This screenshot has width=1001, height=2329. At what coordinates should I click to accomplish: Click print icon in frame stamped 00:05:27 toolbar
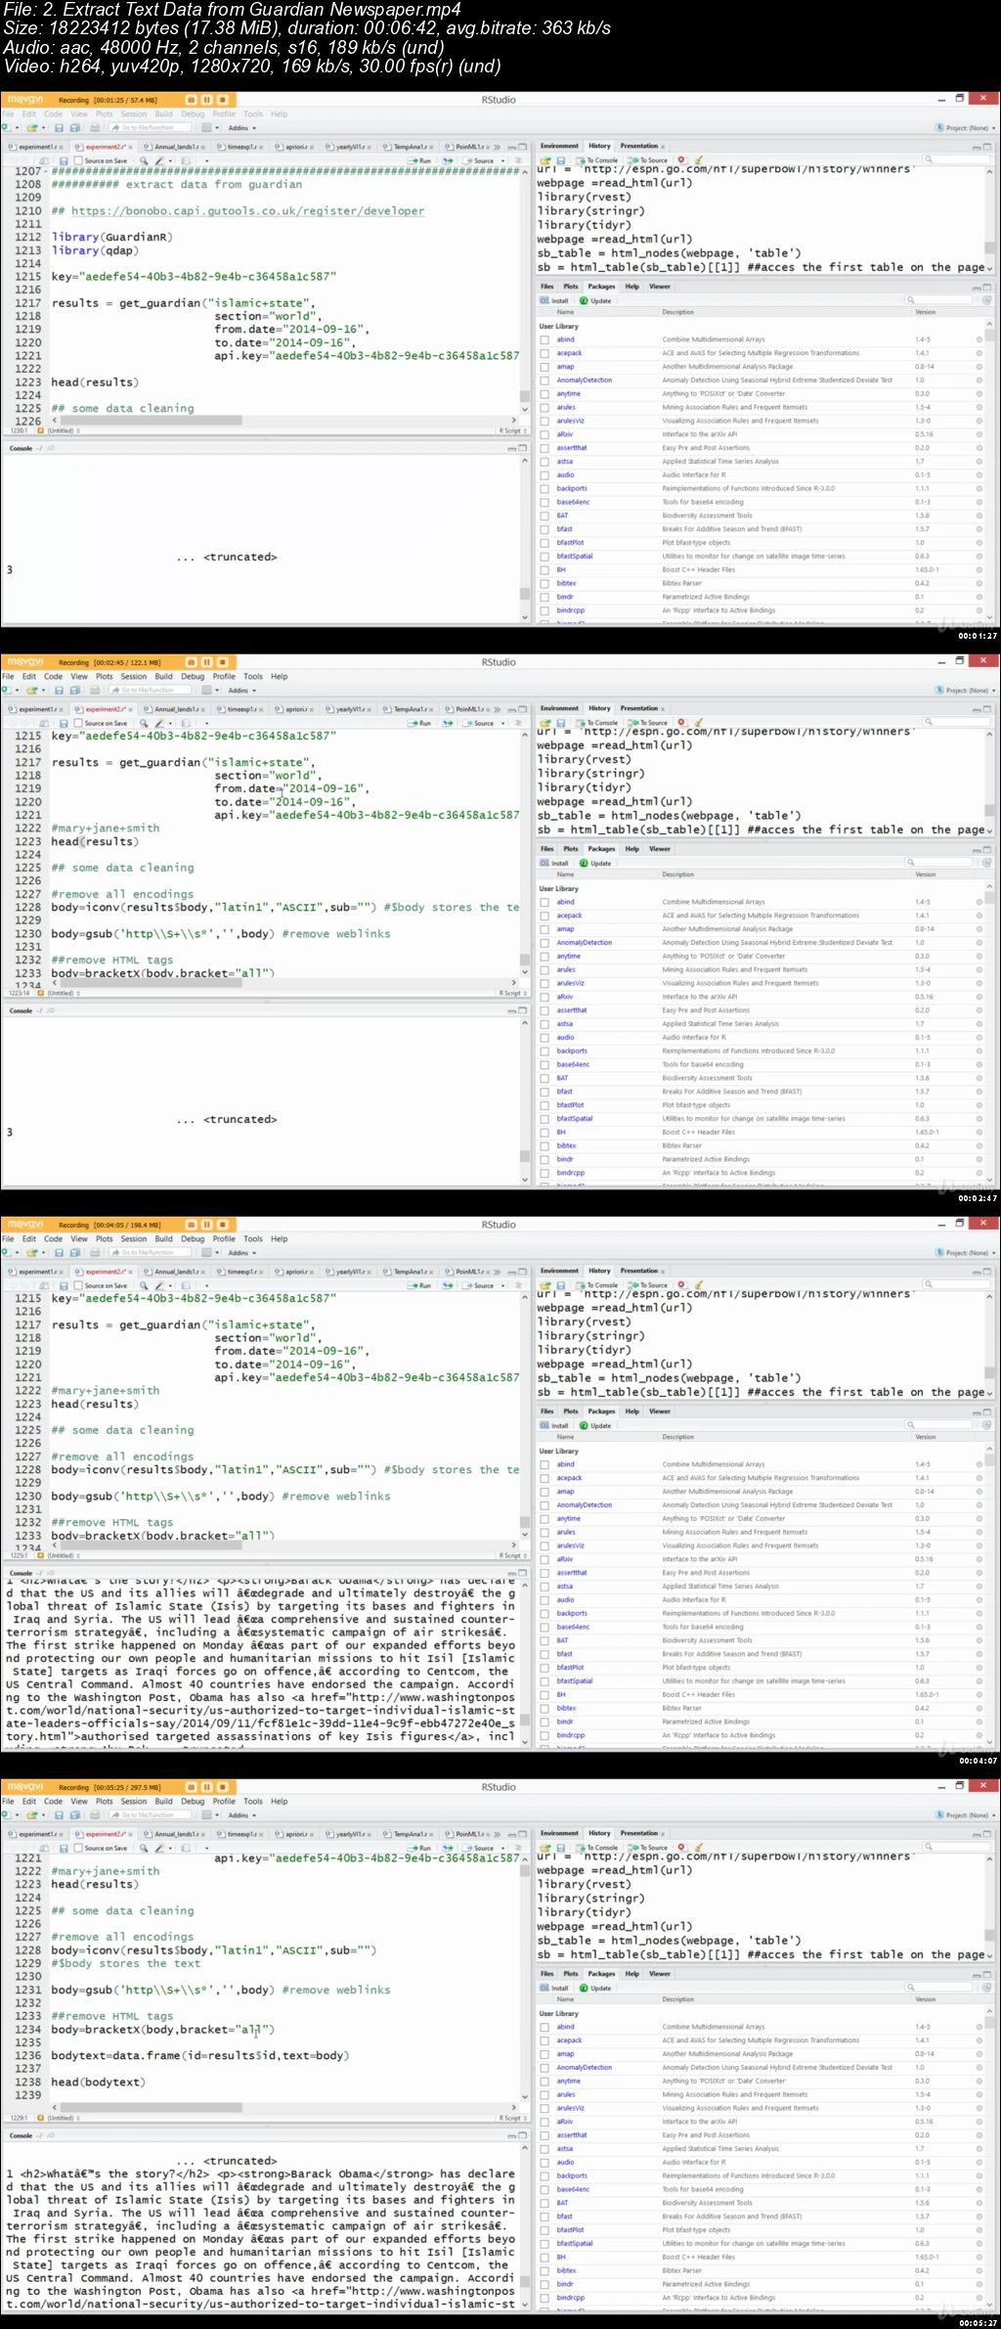point(95,1814)
